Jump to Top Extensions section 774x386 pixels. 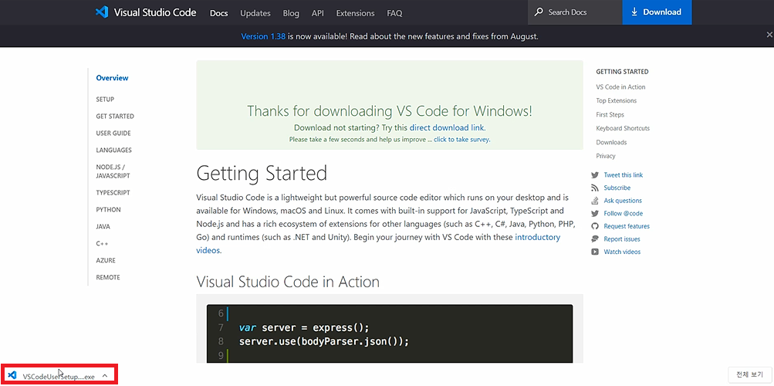[616, 100]
